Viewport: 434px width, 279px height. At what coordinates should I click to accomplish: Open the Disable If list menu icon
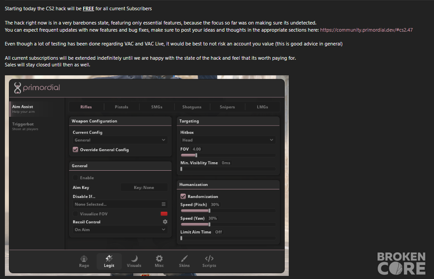[x=164, y=204]
